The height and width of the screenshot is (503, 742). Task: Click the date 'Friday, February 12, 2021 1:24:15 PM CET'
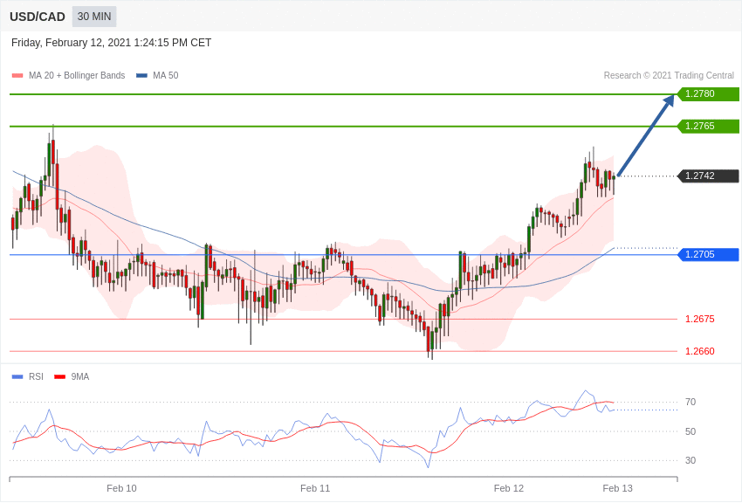pyautogui.click(x=111, y=43)
